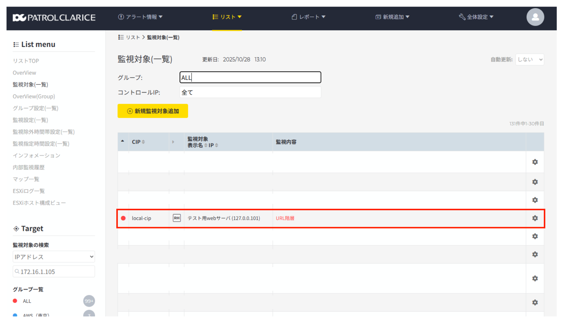574x323 pixels.
Task: Open the 全体設定 menu
Action: pyautogui.click(x=476, y=17)
